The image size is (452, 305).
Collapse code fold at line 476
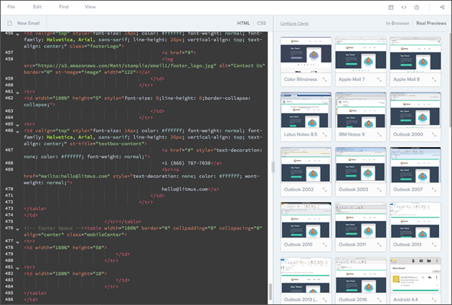click(x=18, y=230)
